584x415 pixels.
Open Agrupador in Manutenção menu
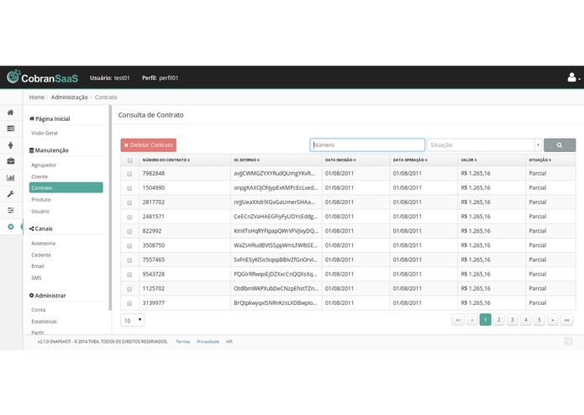pyautogui.click(x=44, y=165)
